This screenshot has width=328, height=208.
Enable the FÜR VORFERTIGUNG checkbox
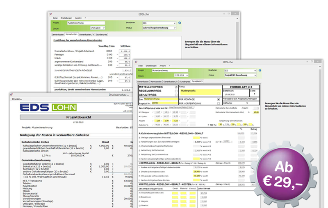coord(219,103)
